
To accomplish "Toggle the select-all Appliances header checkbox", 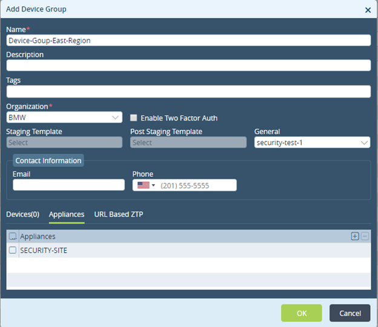I will (13, 236).
